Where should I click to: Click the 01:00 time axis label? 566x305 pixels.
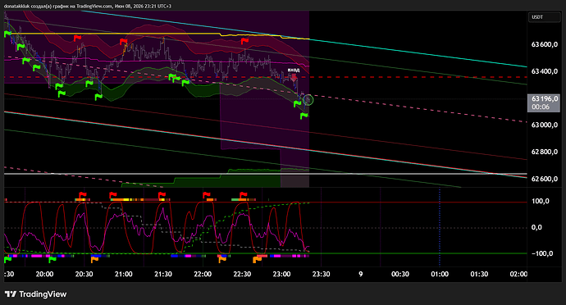click(x=440, y=275)
